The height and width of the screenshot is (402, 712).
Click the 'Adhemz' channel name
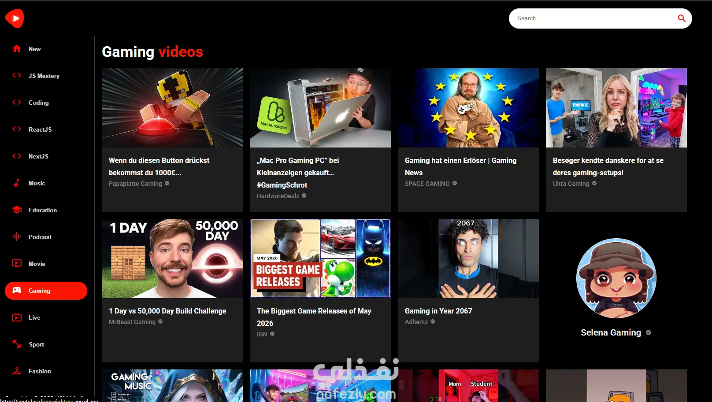tap(416, 322)
